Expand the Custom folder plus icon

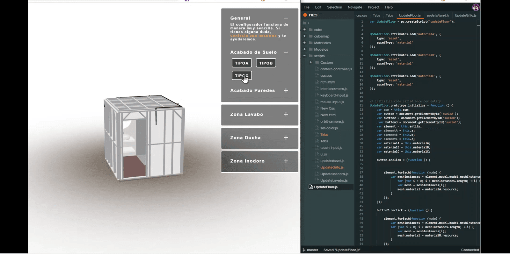pos(311,62)
